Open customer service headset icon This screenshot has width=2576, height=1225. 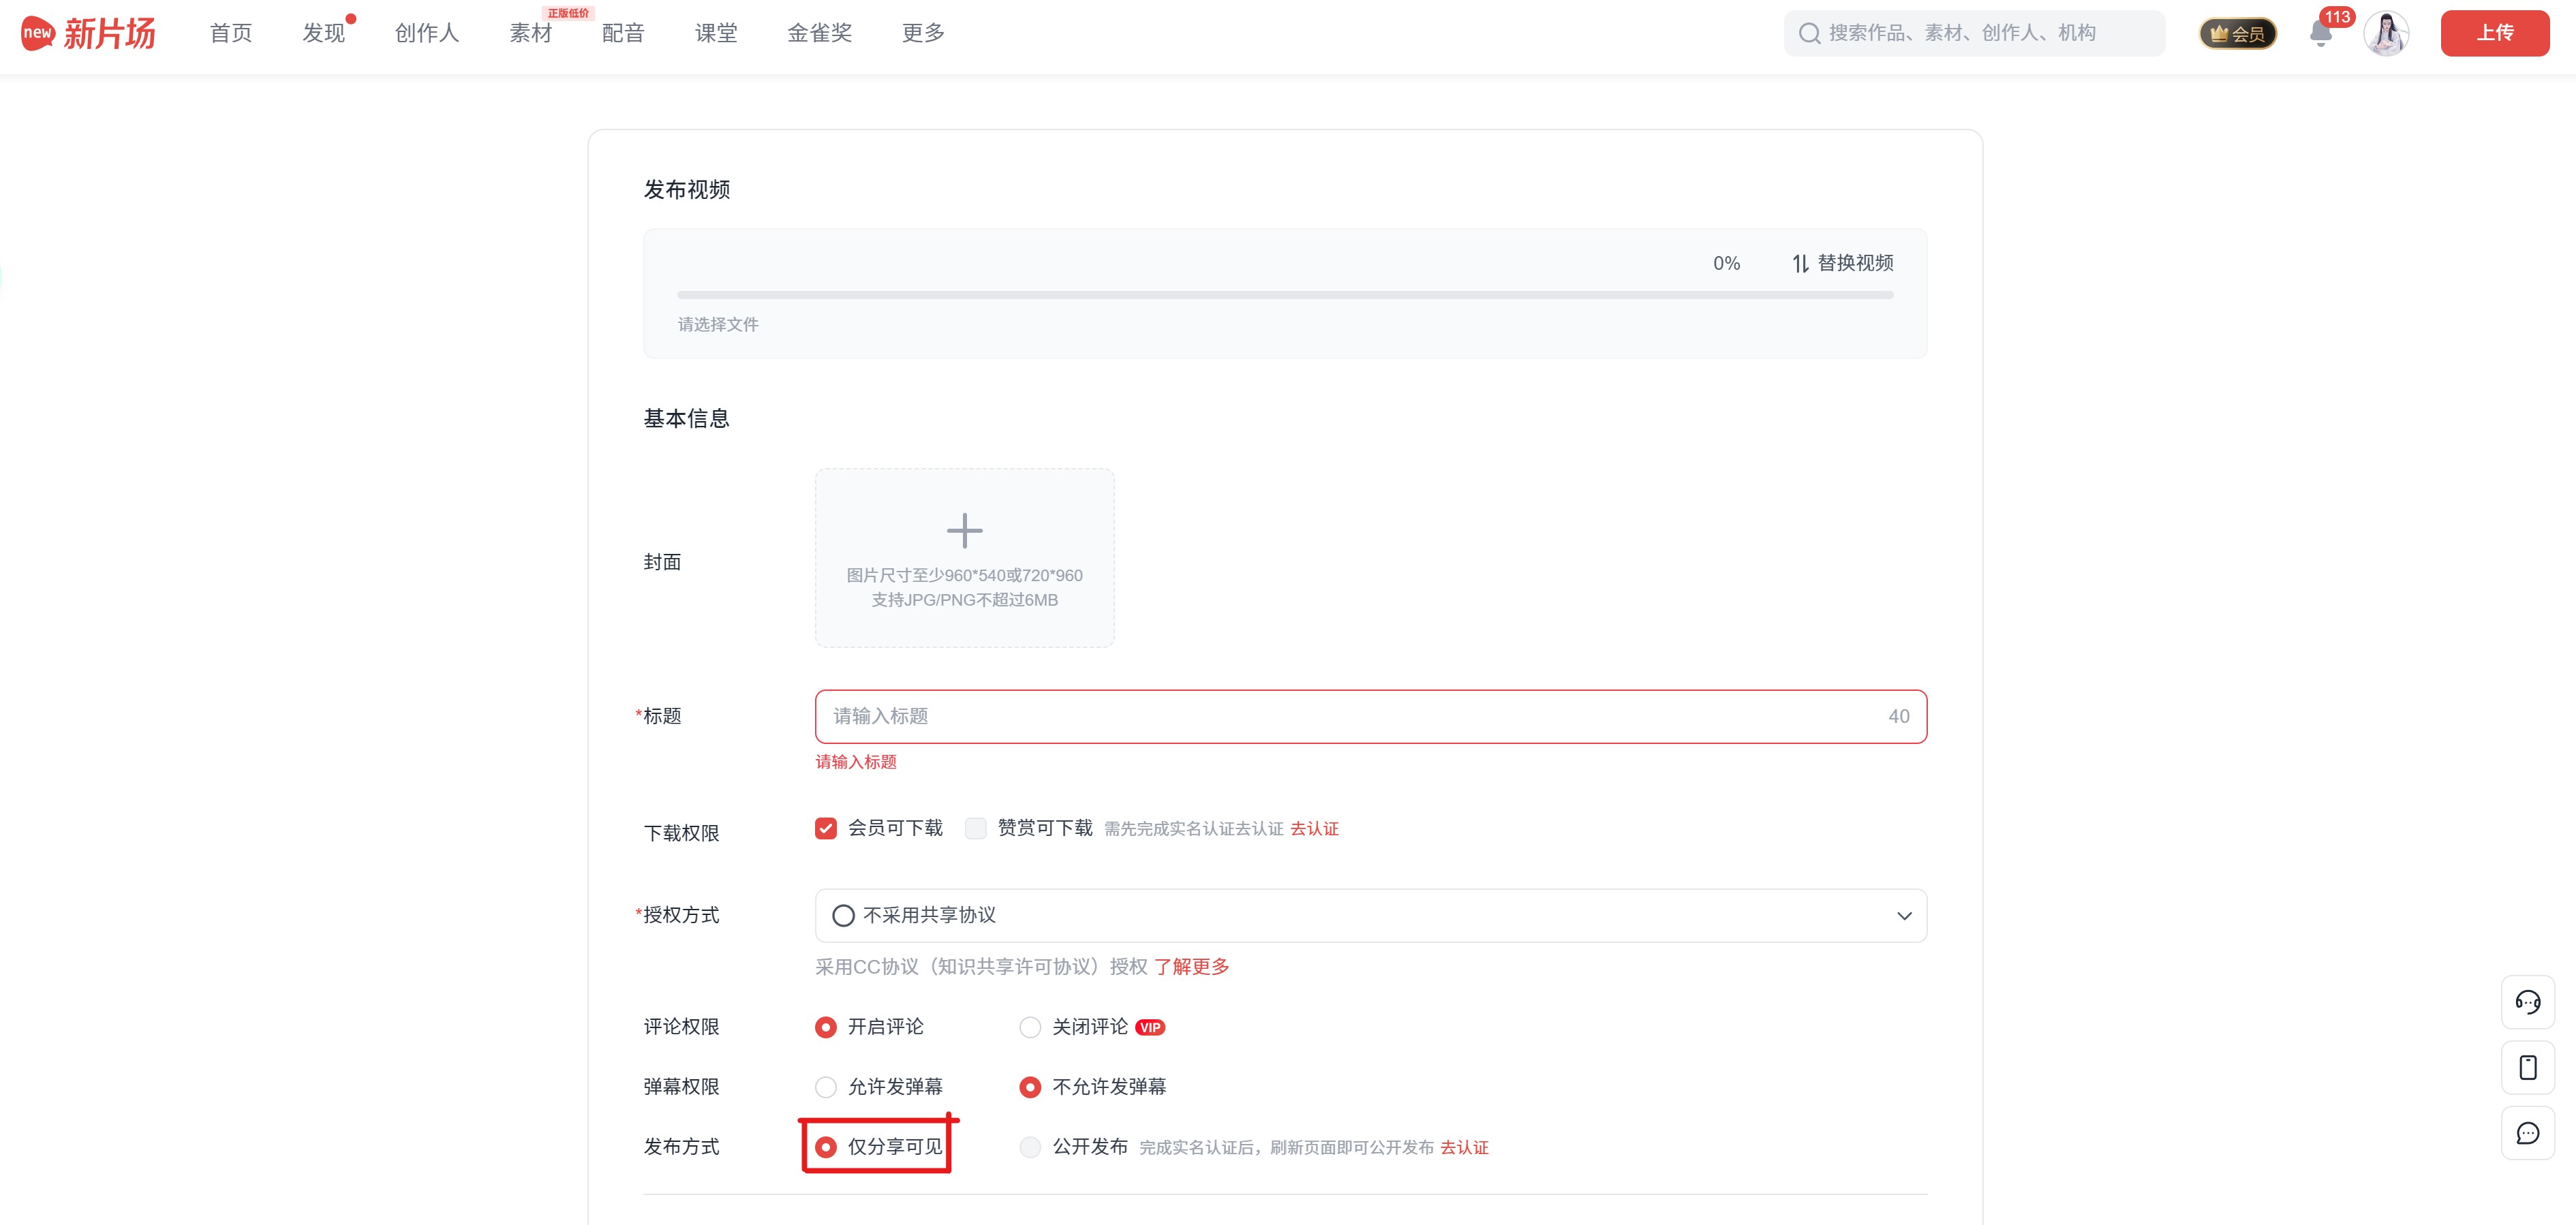coord(2527,1002)
